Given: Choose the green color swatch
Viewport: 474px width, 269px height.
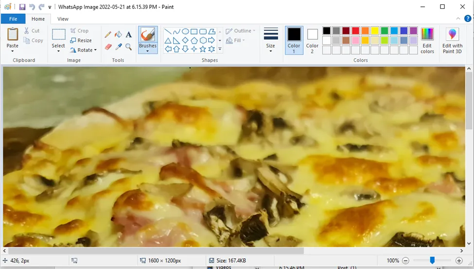Looking at the screenshot, I should [x=385, y=31].
